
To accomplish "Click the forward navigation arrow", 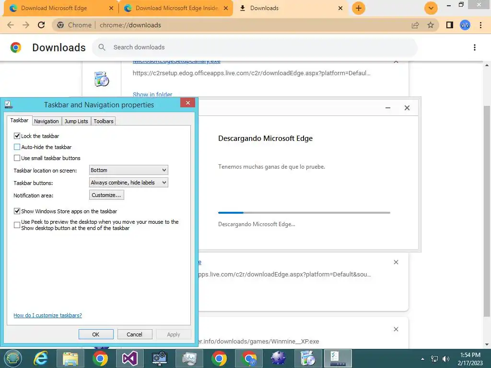I will (26, 25).
